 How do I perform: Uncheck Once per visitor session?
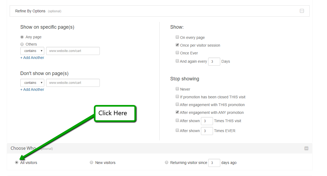pyautogui.click(x=177, y=45)
